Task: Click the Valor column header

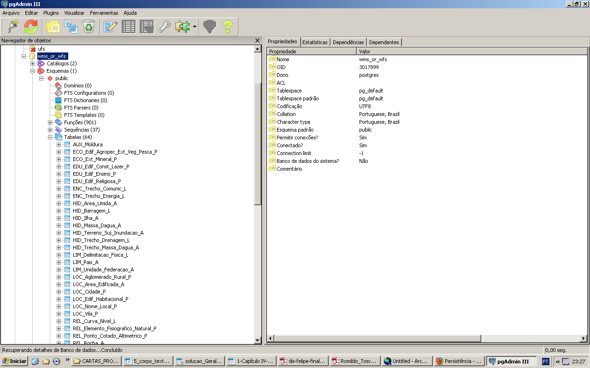Action: 472,52
